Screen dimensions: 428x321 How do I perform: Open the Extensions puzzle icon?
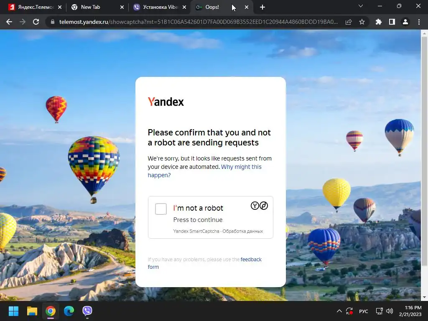tap(379, 22)
